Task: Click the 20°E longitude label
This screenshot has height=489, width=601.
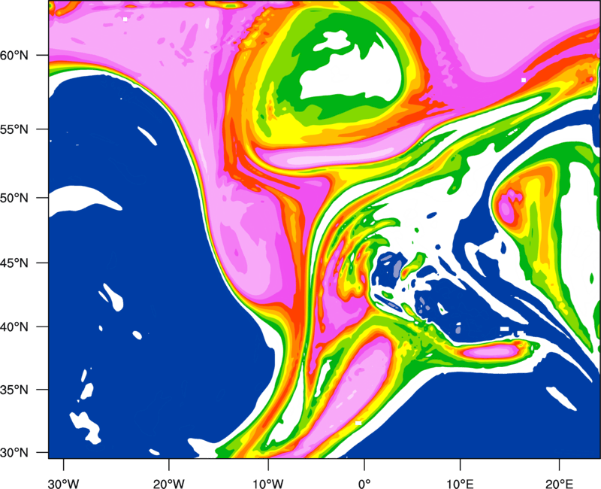Action: click(x=559, y=484)
